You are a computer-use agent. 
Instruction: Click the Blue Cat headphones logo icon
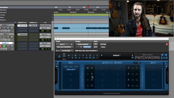(x=164, y=57)
